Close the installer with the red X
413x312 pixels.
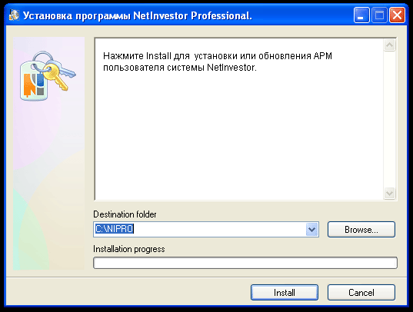click(397, 15)
